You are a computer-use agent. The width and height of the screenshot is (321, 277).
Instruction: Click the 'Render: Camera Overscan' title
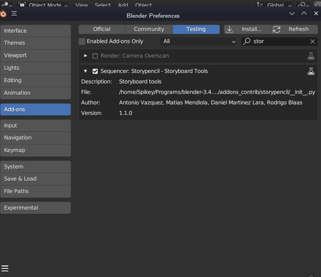[x=134, y=56]
